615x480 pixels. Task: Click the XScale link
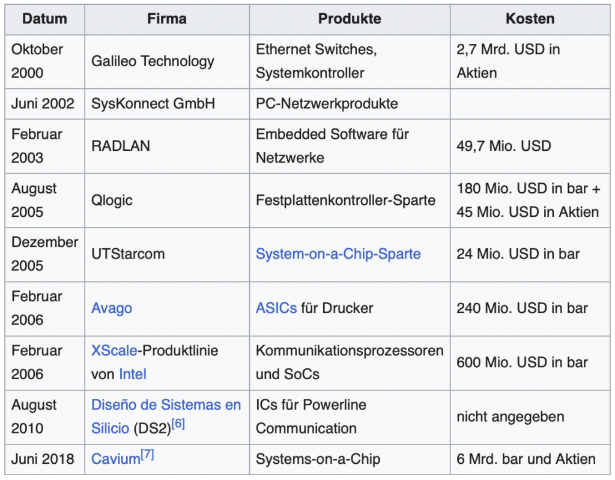click(x=114, y=350)
